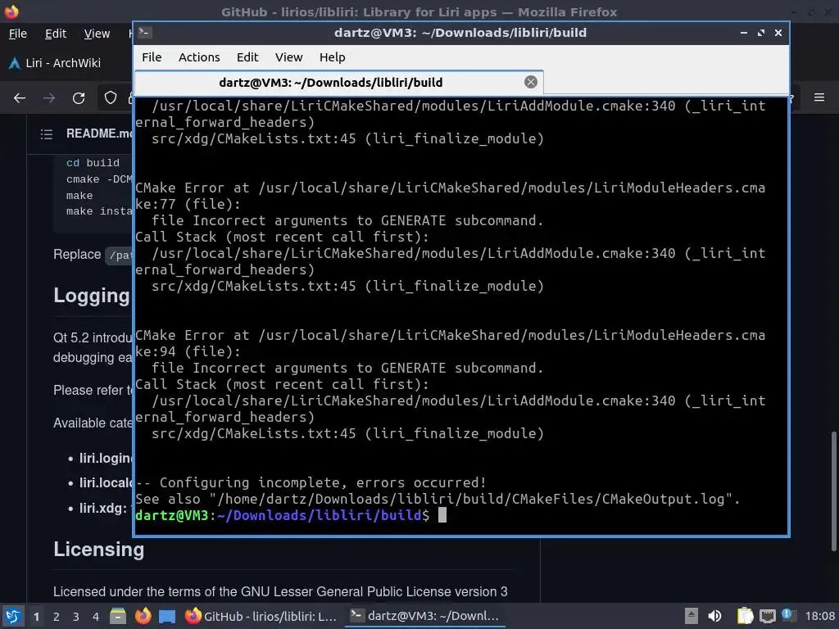The width and height of the screenshot is (839, 629).
Task: Open Firefox View menu
Action: point(97,34)
